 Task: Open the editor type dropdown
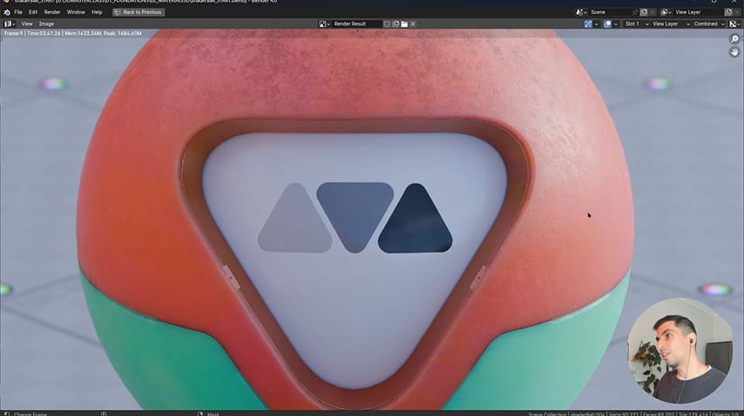[x=9, y=24]
